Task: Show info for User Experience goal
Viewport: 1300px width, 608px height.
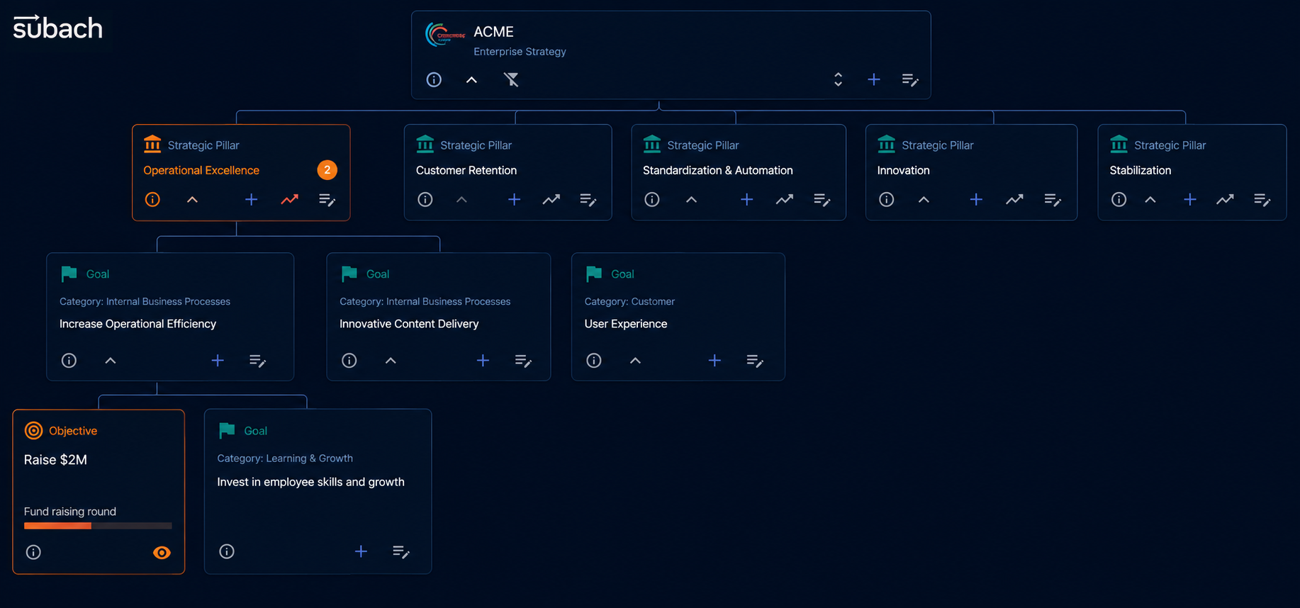Action: coord(594,361)
